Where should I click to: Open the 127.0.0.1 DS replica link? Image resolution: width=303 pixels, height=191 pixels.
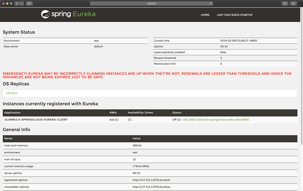point(12,93)
